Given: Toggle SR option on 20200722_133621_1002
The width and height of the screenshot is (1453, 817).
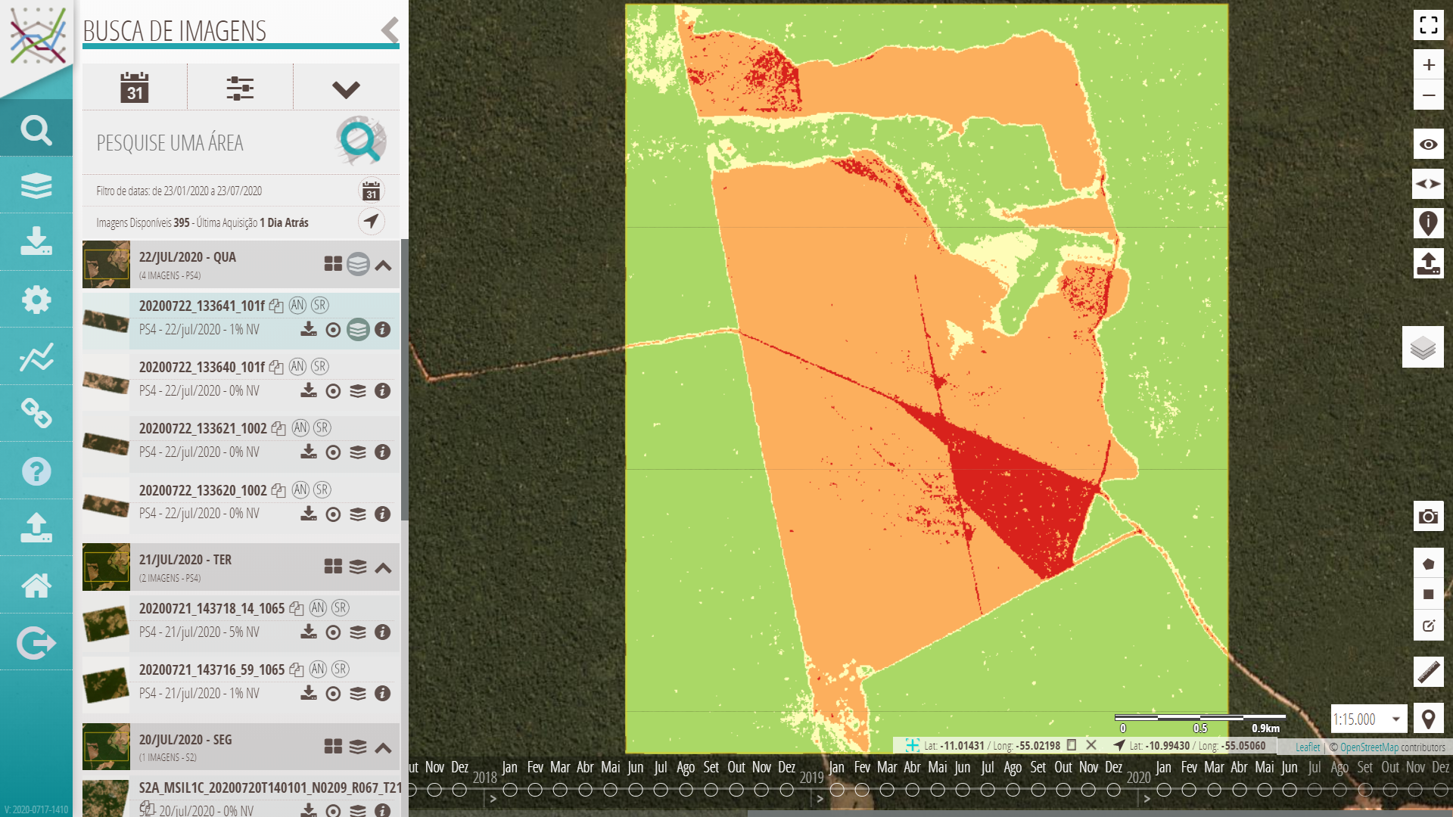Looking at the screenshot, I should point(322,428).
